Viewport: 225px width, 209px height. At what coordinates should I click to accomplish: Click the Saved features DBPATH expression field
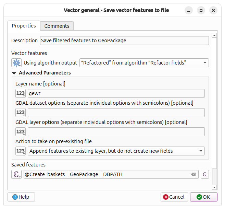click(111, 174)
